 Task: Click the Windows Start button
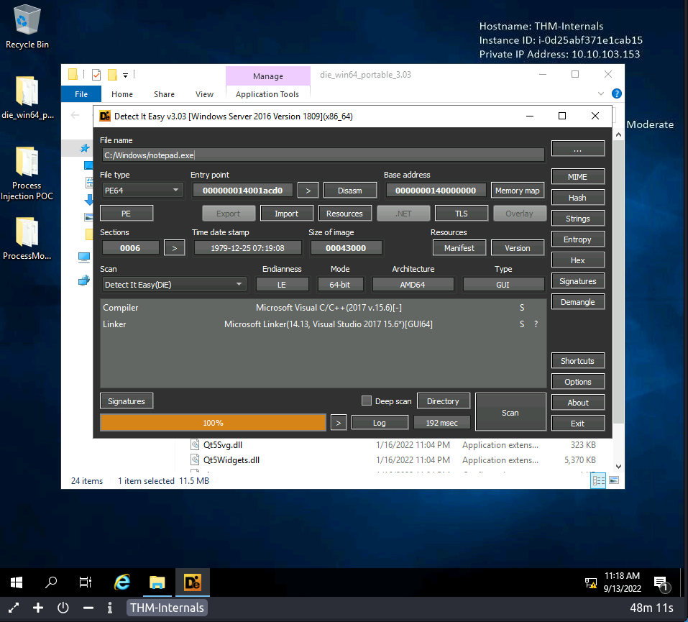point(17,582)
